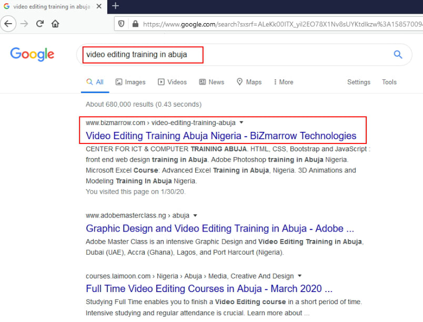Open search Tools
423x322 pixels.
pos(389,82)
